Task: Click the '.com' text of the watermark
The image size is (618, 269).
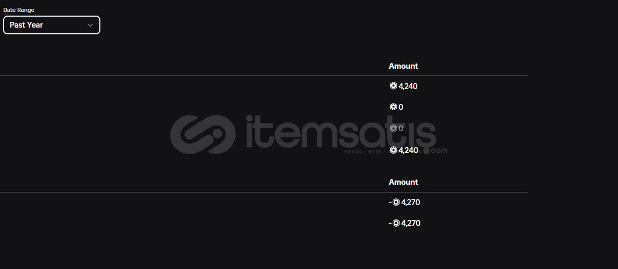Action: click(439, 151)
